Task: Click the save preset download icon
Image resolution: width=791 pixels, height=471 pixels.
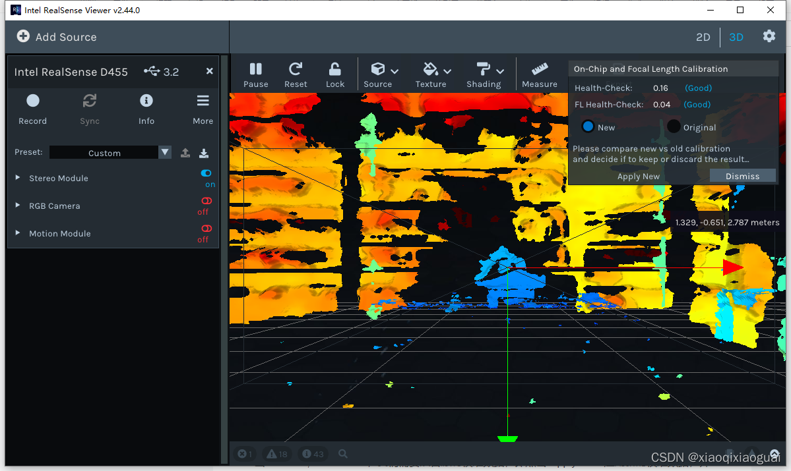Action: coord(204,153)
